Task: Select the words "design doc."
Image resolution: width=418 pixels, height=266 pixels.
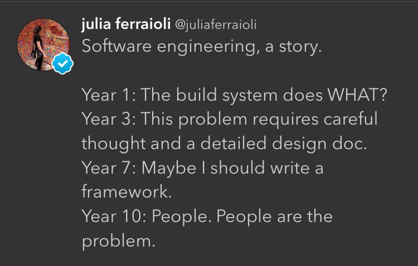Action: click(319, 144)
